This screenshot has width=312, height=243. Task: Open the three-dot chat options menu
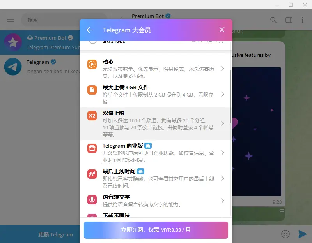(303, 20)
